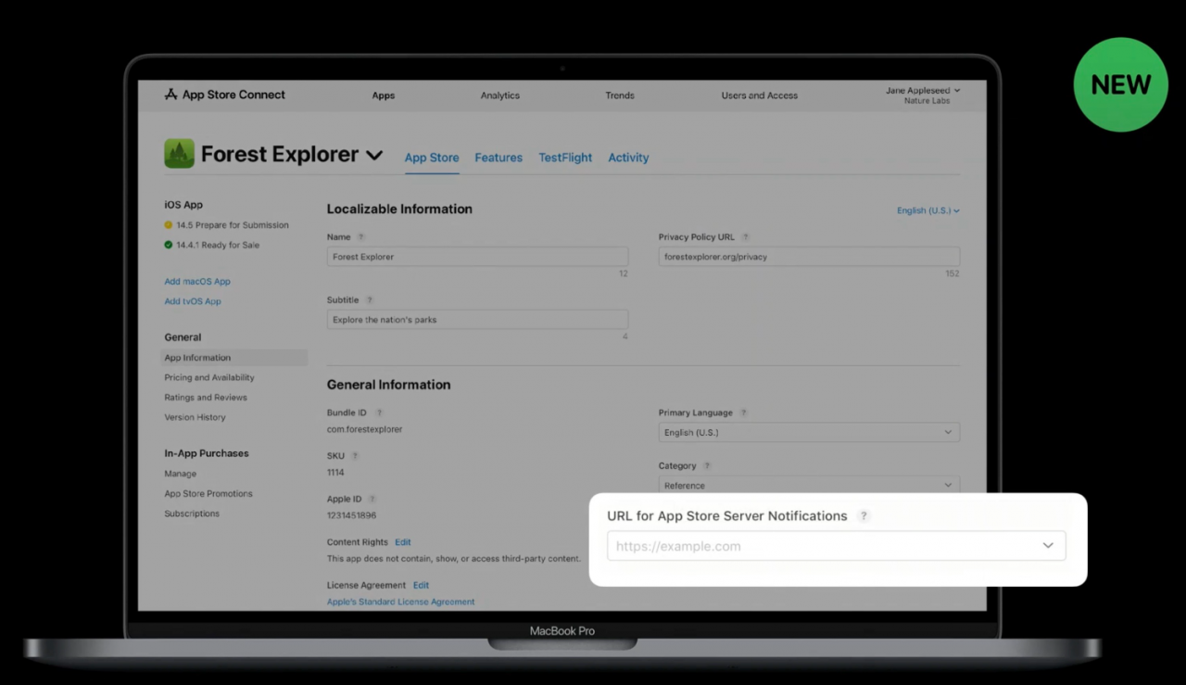Viewport: 1186px width, 685px height.
Task: Click the help icon next to Subtitle
Action: coord(370,300)
